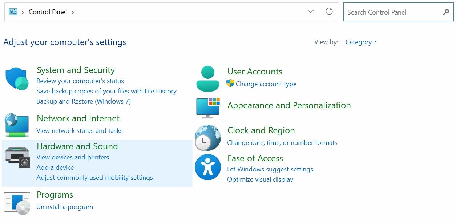
Task: Open the Hardware and Sound category heading
Action: [77, 146]
